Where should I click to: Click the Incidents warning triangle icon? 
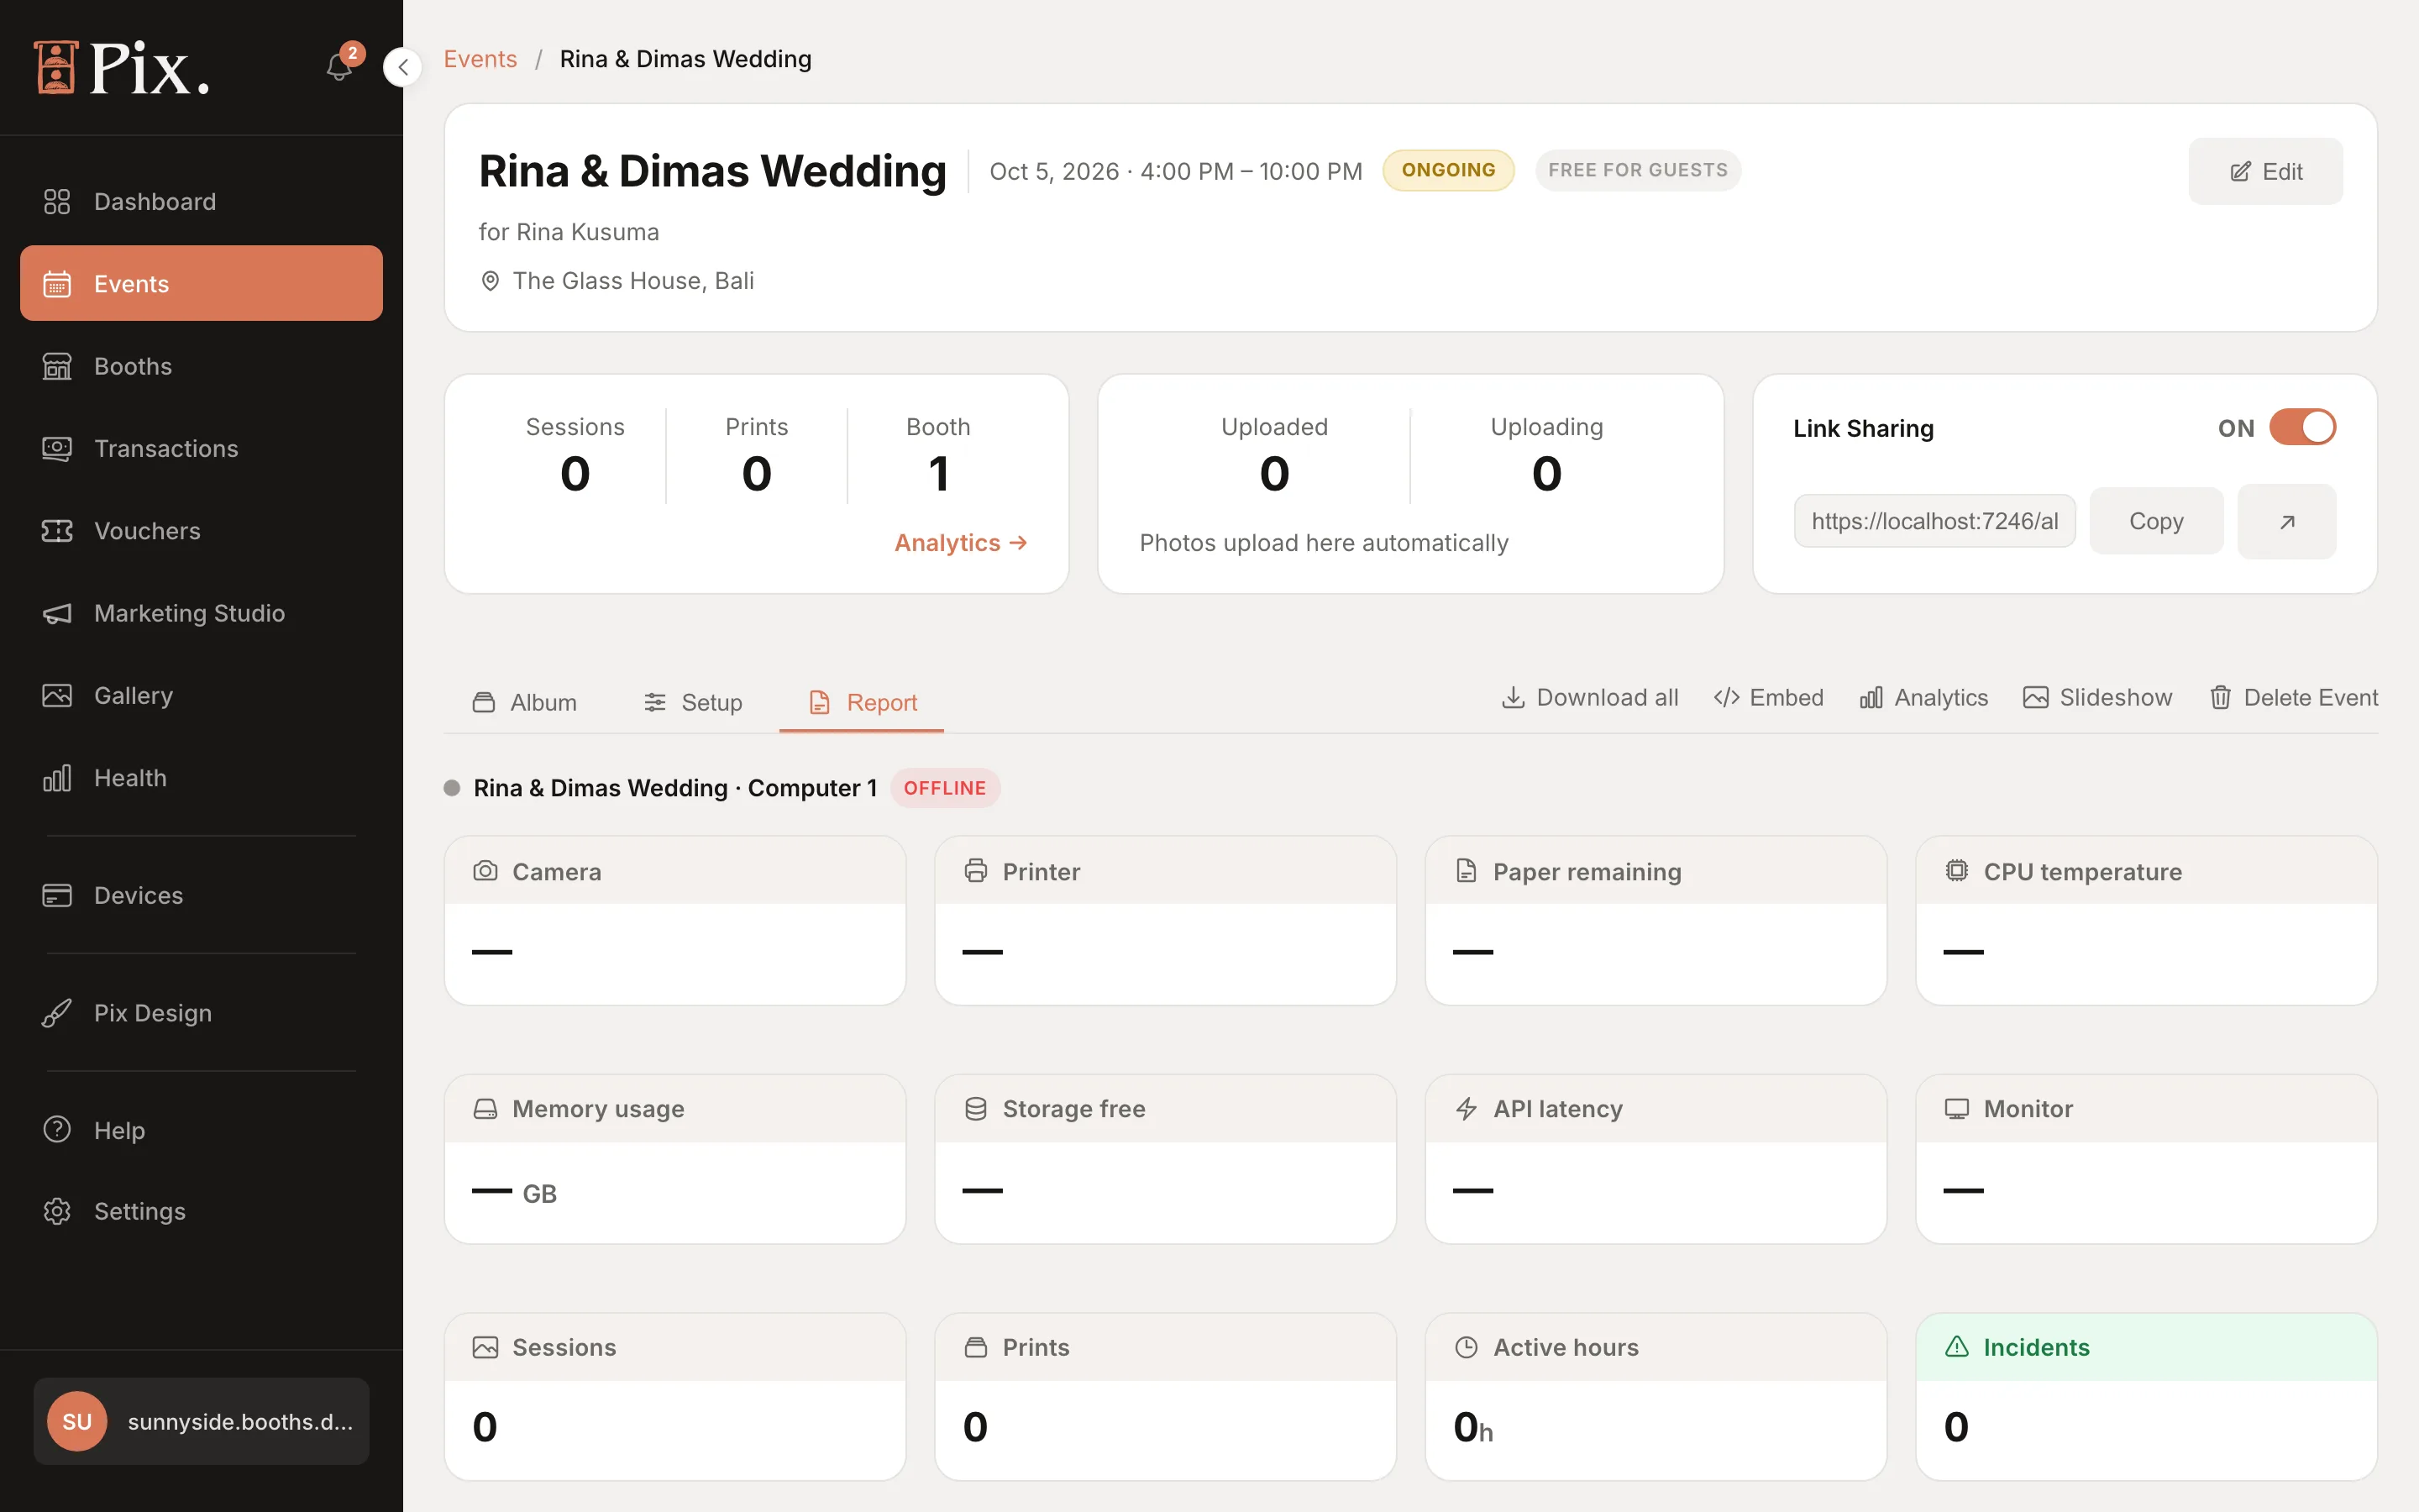click(x=1956, y=1347)
